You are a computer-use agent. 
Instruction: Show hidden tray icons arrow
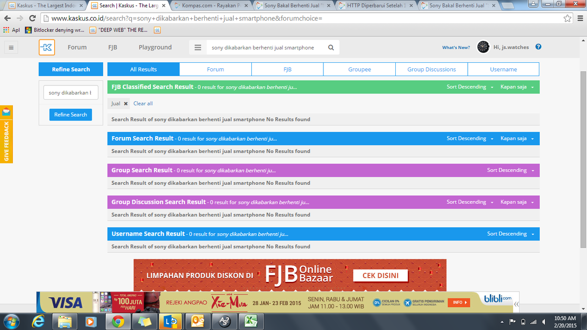[502, 322]
